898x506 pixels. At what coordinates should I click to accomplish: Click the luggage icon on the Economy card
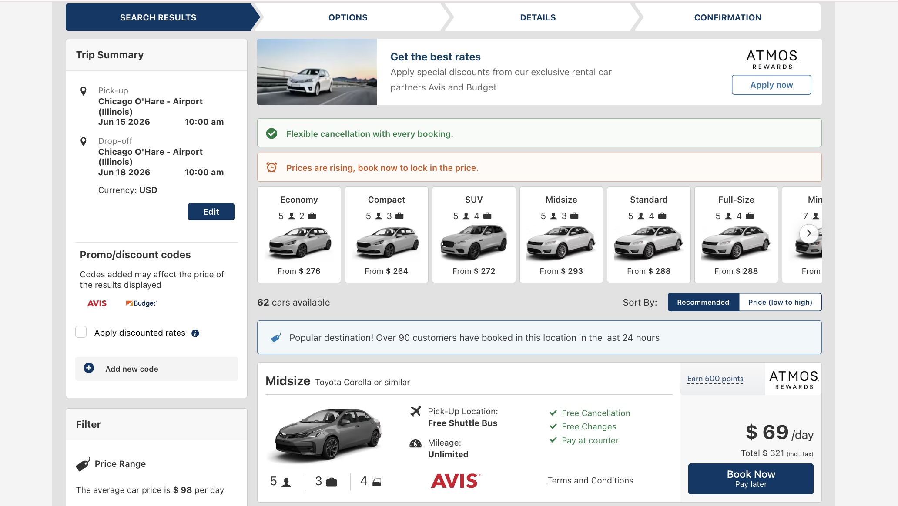(x=312, y=216)
